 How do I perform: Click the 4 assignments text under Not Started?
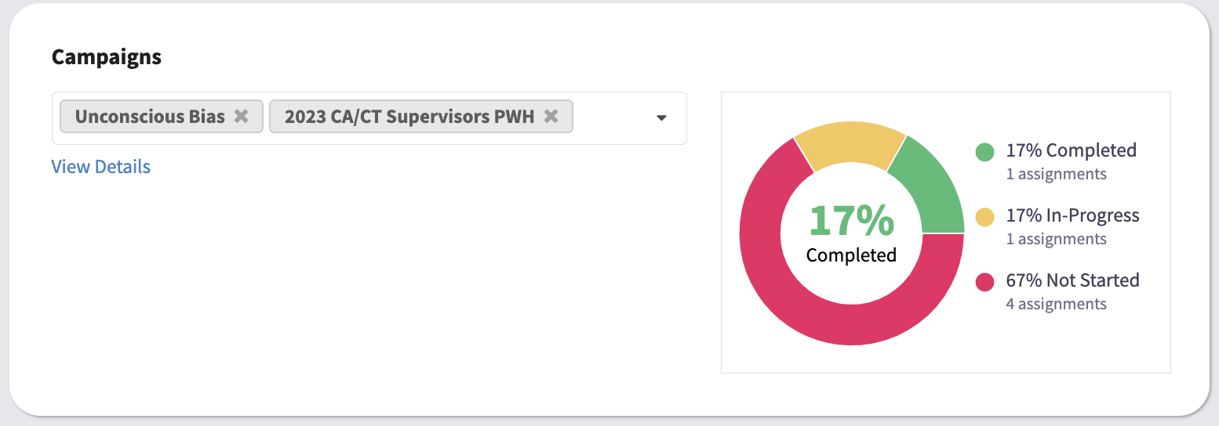tap(1057, 304)
